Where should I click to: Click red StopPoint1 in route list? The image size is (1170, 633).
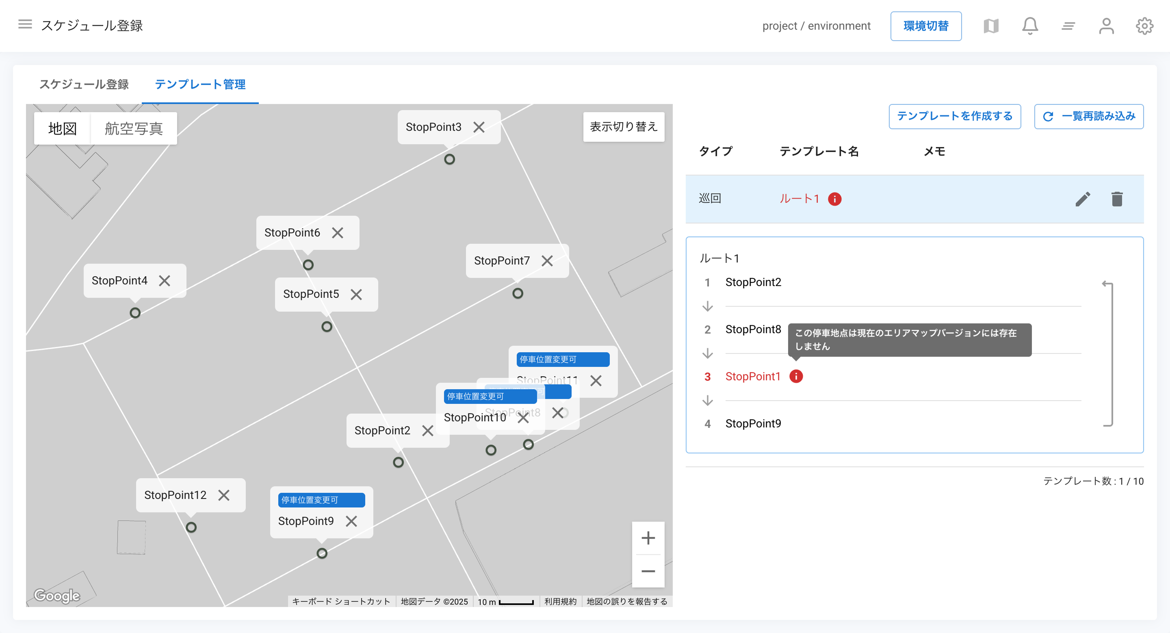click(753, 377)
